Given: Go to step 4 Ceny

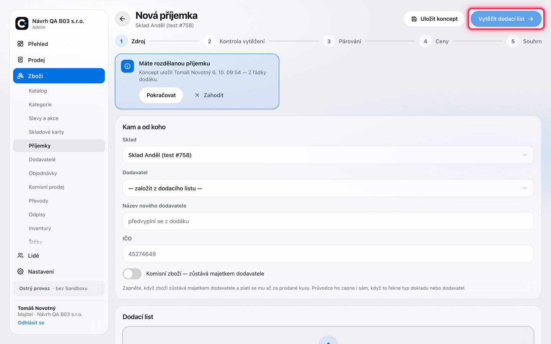Looking at the screenshot, I should [434, 41].
